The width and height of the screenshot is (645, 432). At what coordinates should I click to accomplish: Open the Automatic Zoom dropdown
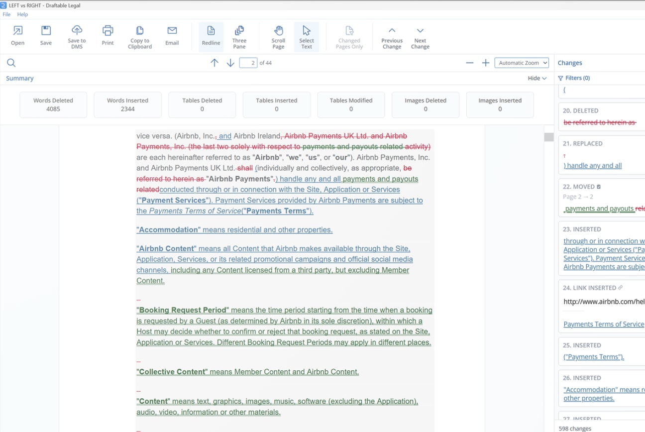(x=522, y=62)
